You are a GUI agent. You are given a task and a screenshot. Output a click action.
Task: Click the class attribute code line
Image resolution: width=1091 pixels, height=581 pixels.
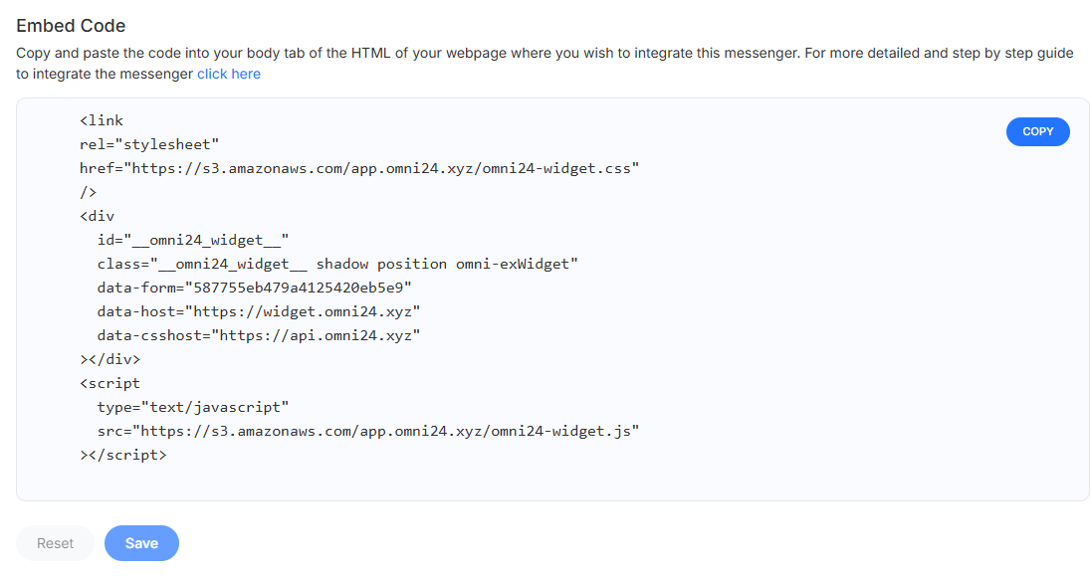pyautogui.click(x=337, y=264)
